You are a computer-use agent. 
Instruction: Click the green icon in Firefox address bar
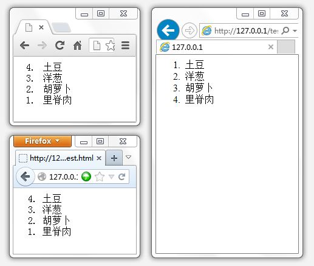point(86,177)
